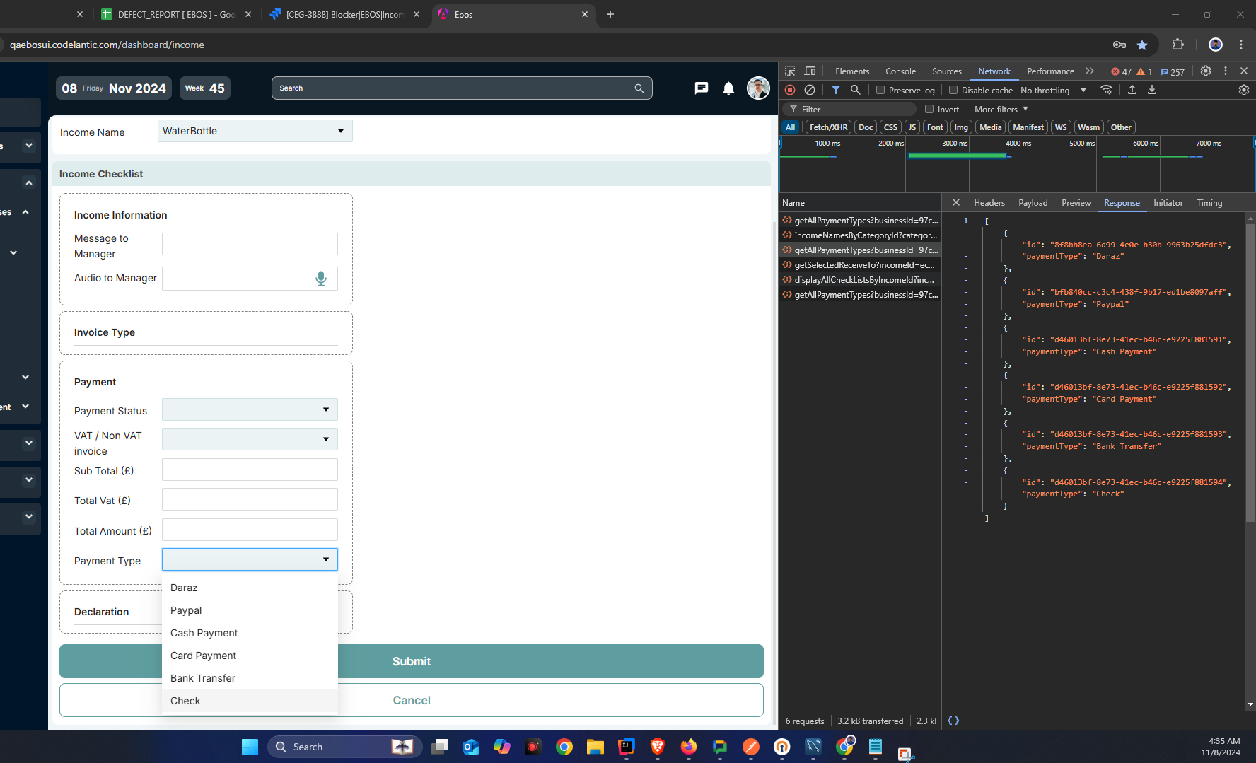Click the response pane vertical scrollbar

(x=1250, y=375)
